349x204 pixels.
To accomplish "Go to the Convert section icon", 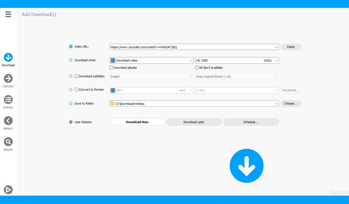I will point(8,78).
